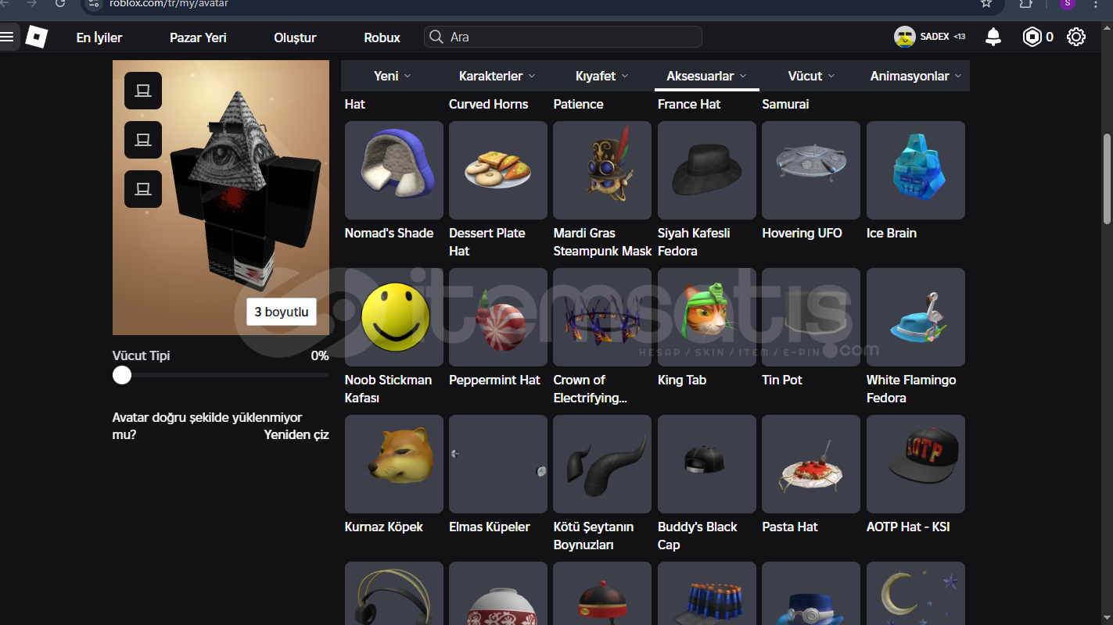Image resolution: width=1113 pixels, height=625 pixels.
Task: Click Yeniden çiz to redraw avatar
Action: (296, 434)
